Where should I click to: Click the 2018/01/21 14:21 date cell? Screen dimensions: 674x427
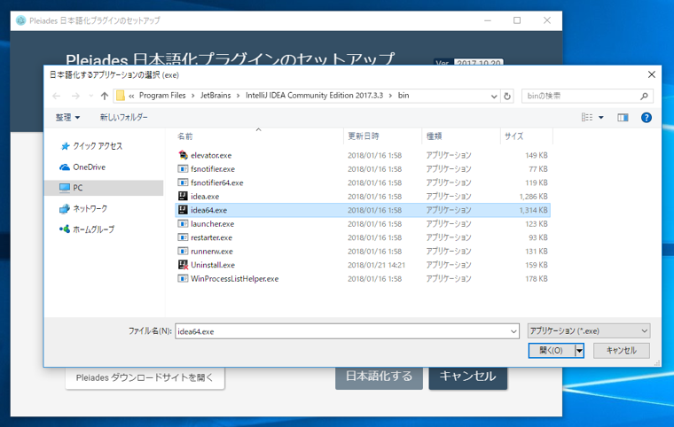376,265
